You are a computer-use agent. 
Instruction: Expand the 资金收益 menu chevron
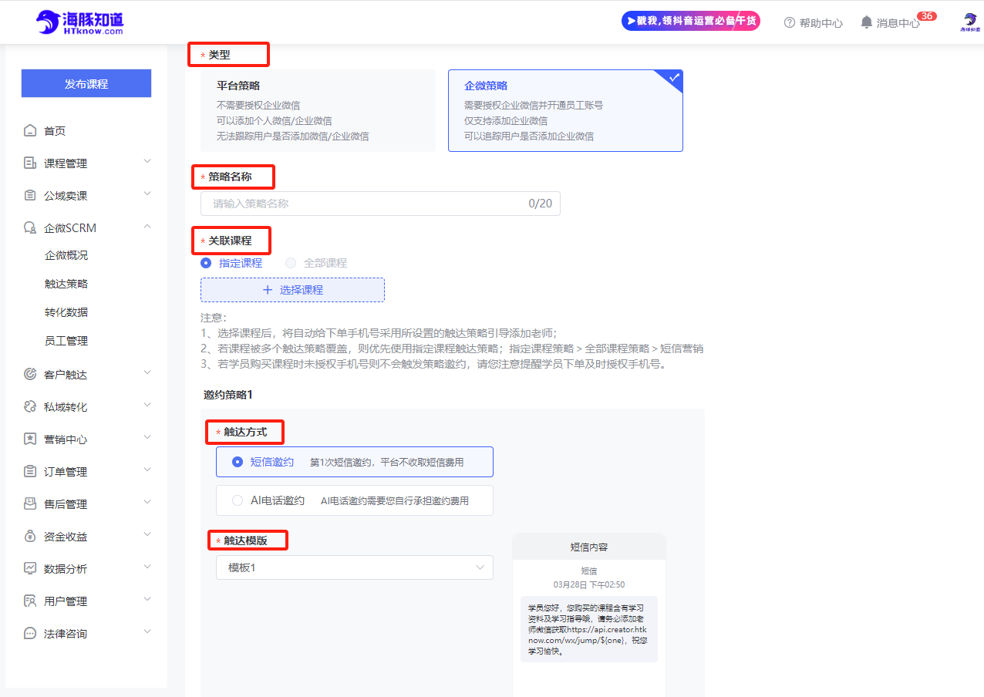(x=147, y=534)
